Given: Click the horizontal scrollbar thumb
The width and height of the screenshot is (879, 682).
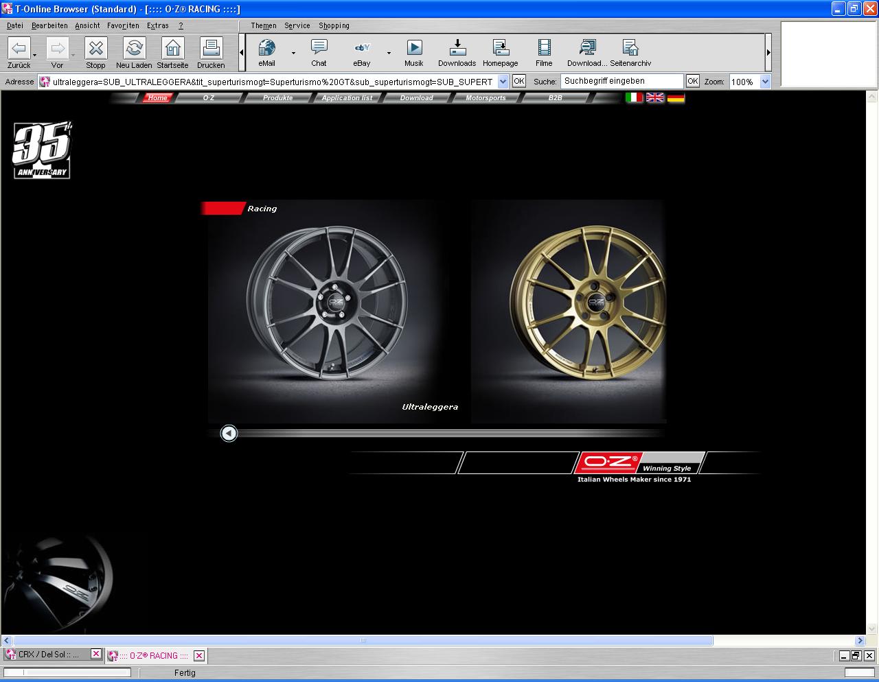Looking at the screenshot, I should [x=363, y=641].
